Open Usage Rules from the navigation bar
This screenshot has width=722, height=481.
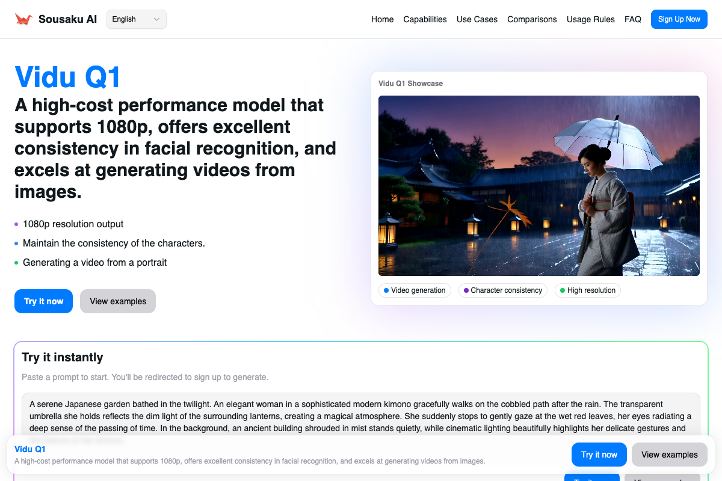(x=590, y=19)
